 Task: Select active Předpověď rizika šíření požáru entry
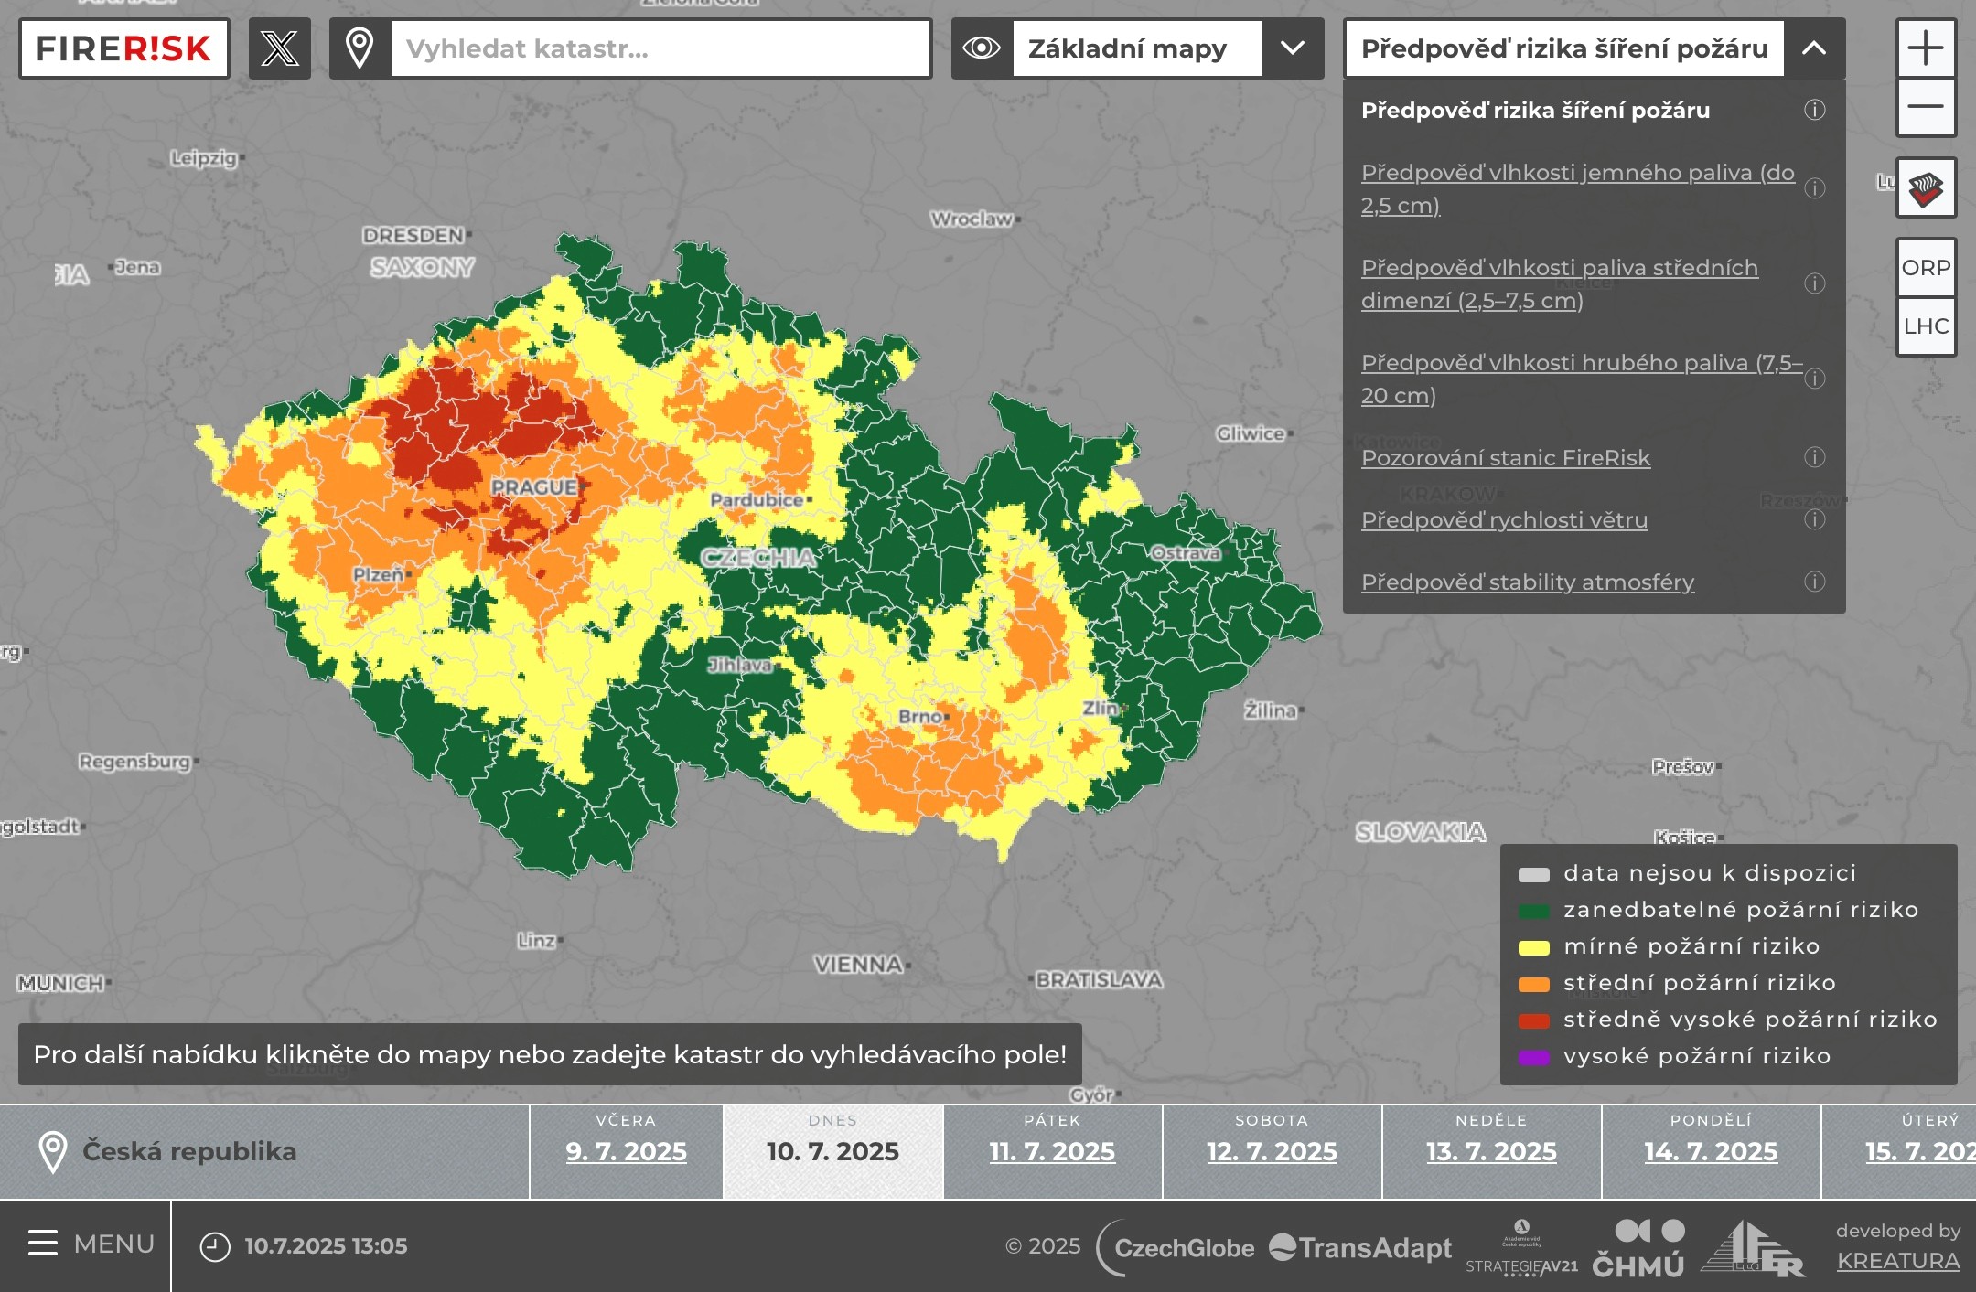tap(1535, 111)
